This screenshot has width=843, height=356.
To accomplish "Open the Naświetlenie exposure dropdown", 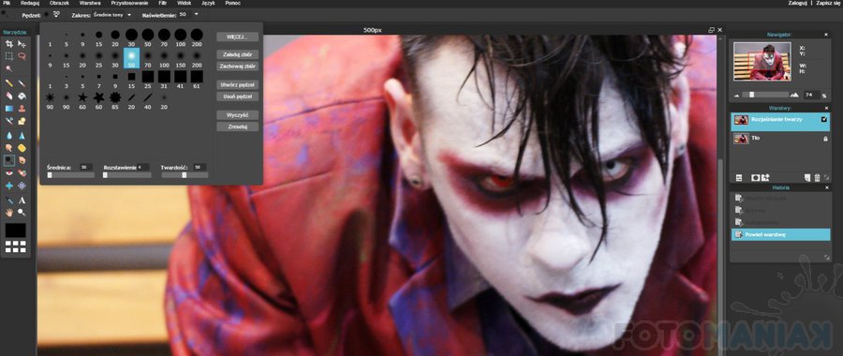I will [189, 14].
